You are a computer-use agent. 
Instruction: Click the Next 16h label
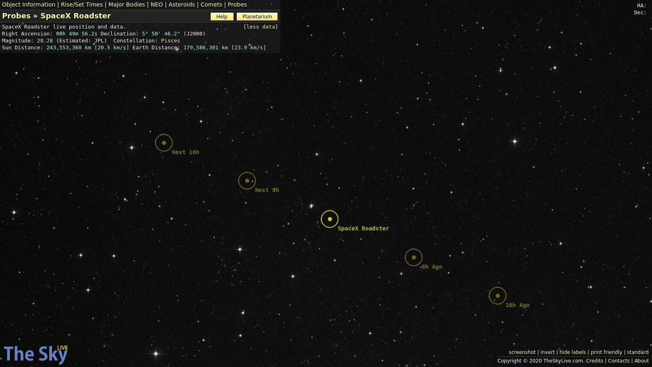[185, 152]
